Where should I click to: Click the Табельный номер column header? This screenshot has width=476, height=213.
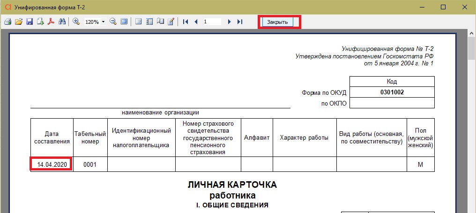90,138
